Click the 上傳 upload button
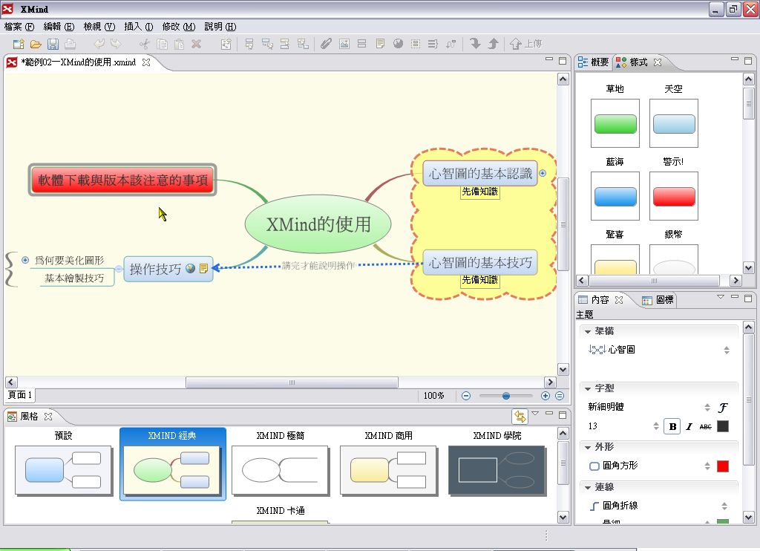 point(526,44)
